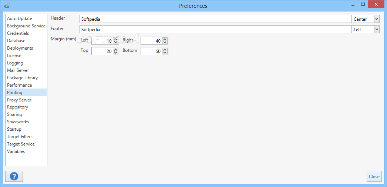Screen dimensions: 387x187
Task: Focus the Left margin number field
Action: point(102,41)
